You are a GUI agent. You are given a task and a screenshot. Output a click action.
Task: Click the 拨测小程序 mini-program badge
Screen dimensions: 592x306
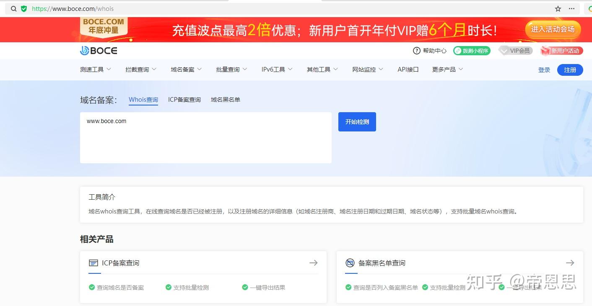pyautogui.click(x=472, y=50)
